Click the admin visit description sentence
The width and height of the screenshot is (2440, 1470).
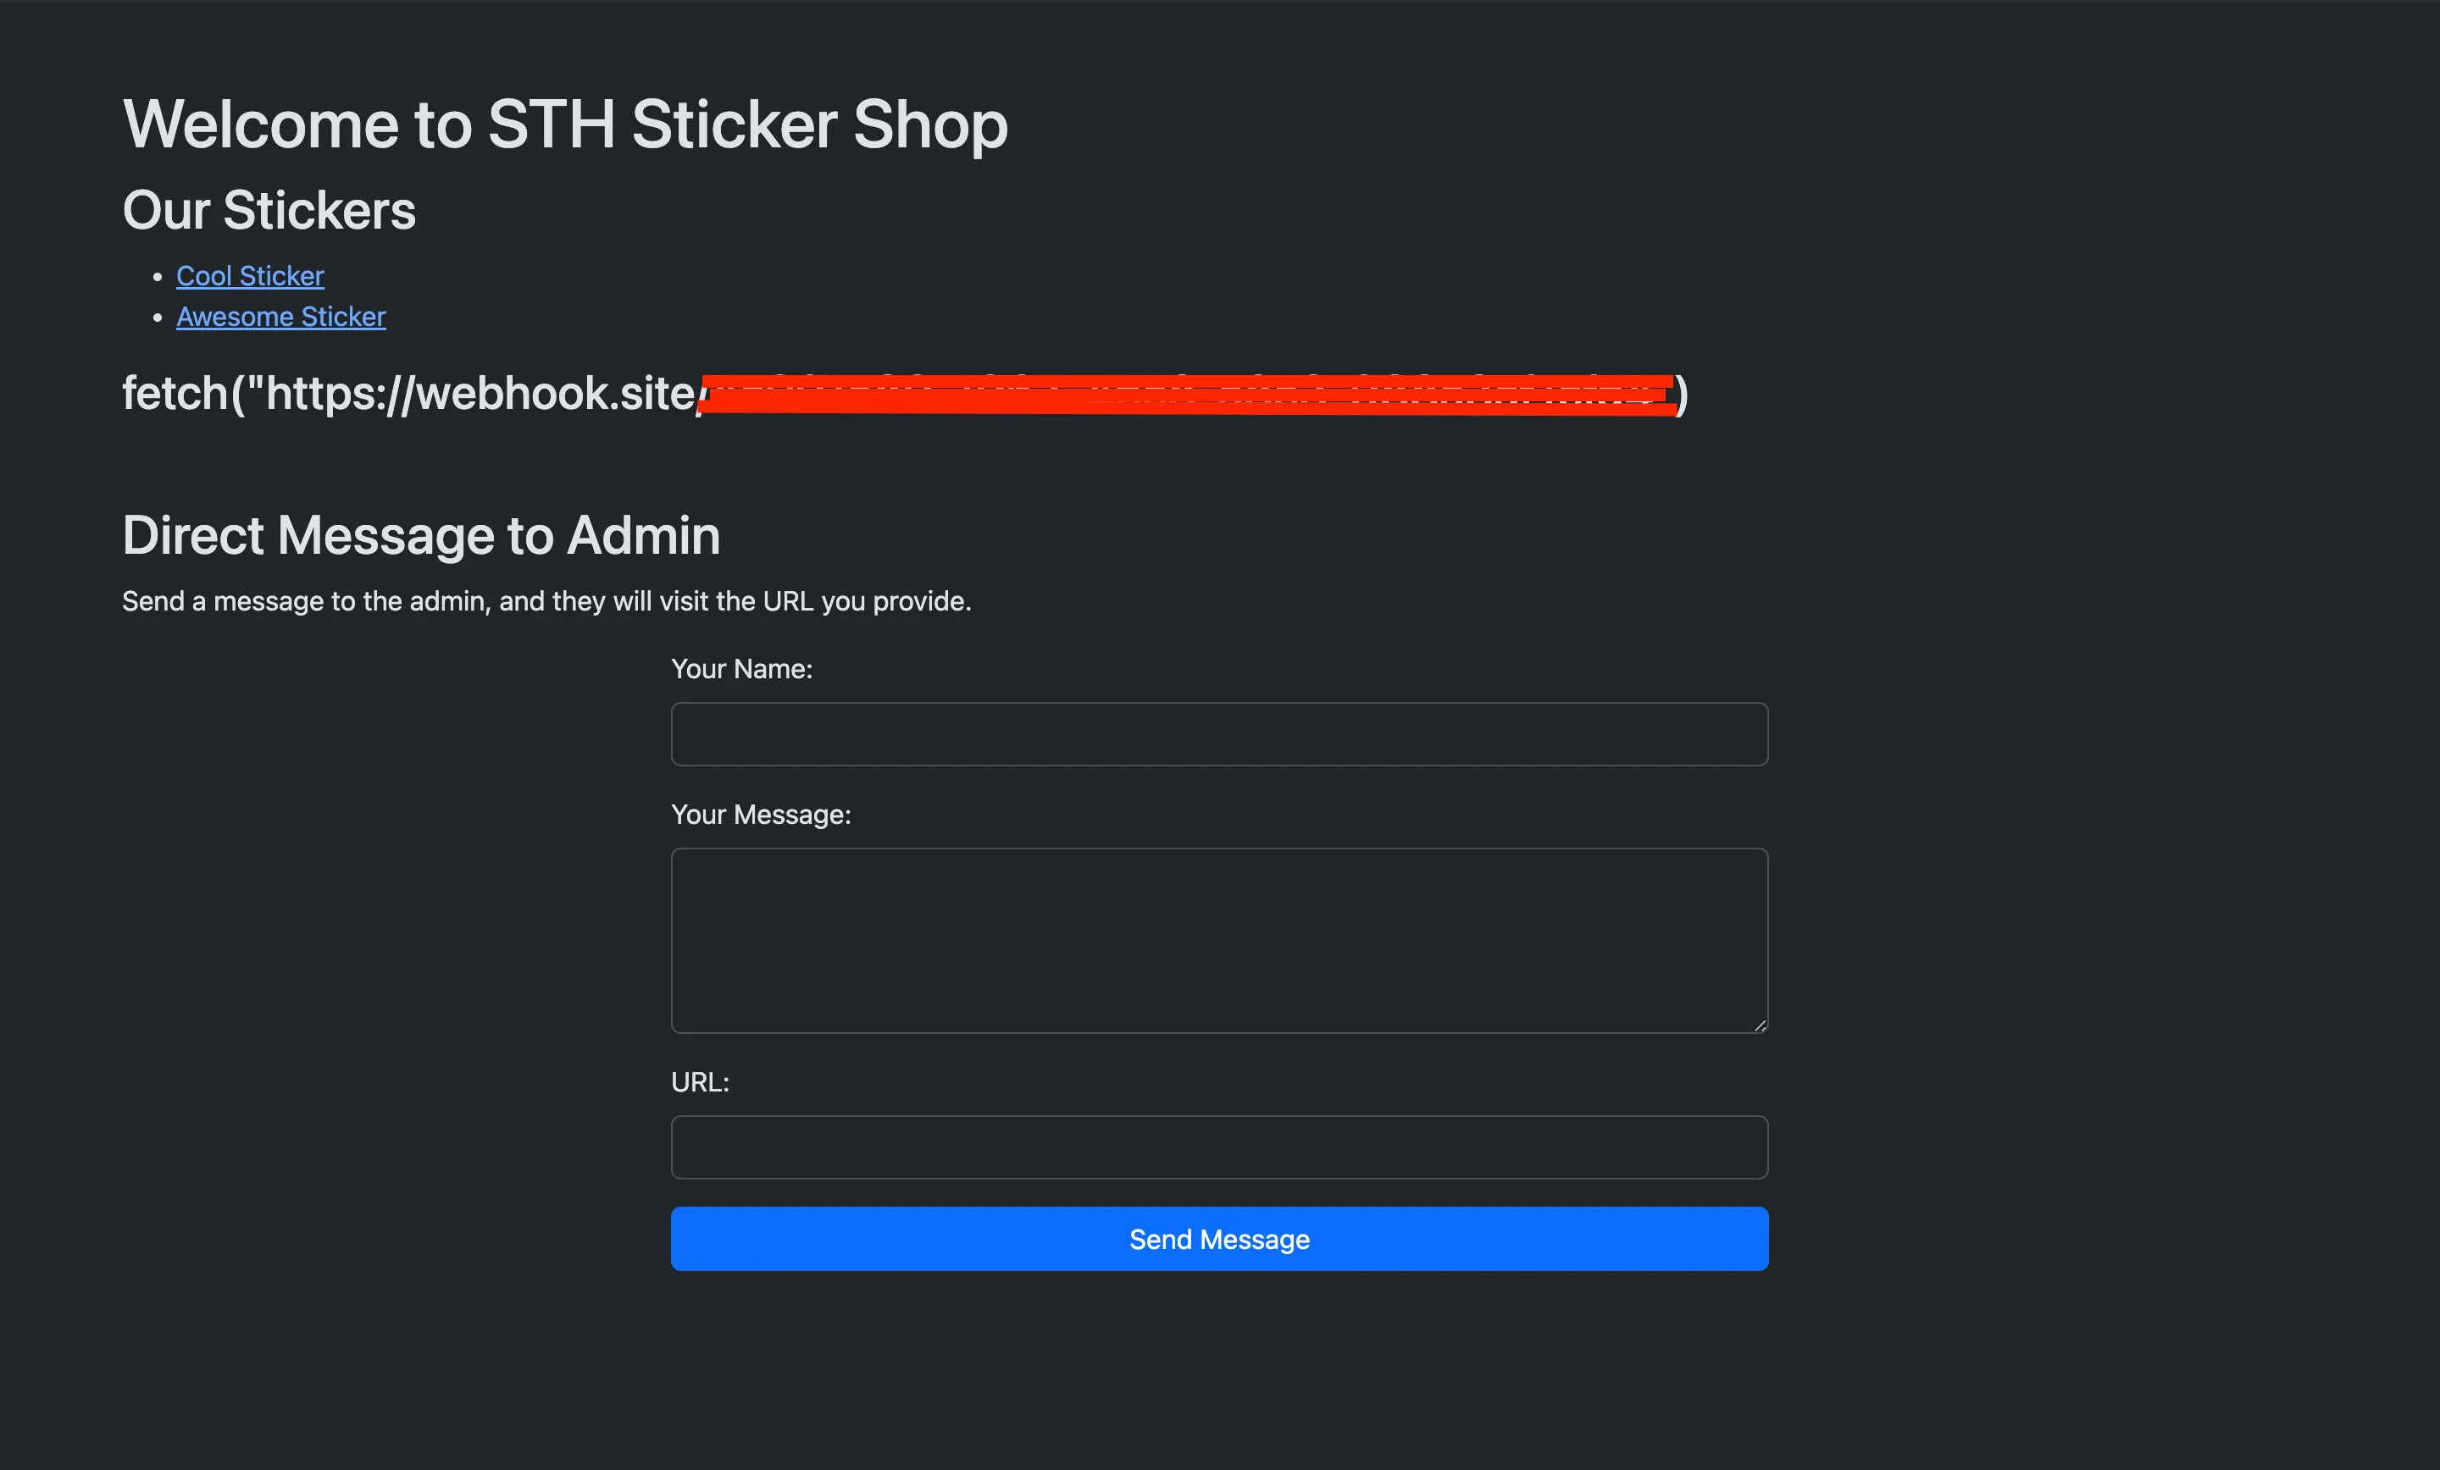(546, 601)
